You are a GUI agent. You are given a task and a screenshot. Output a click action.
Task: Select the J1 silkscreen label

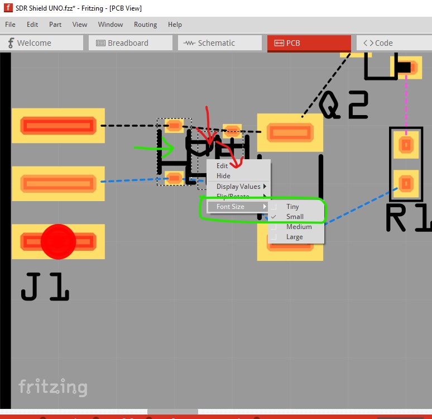point(45,287)
